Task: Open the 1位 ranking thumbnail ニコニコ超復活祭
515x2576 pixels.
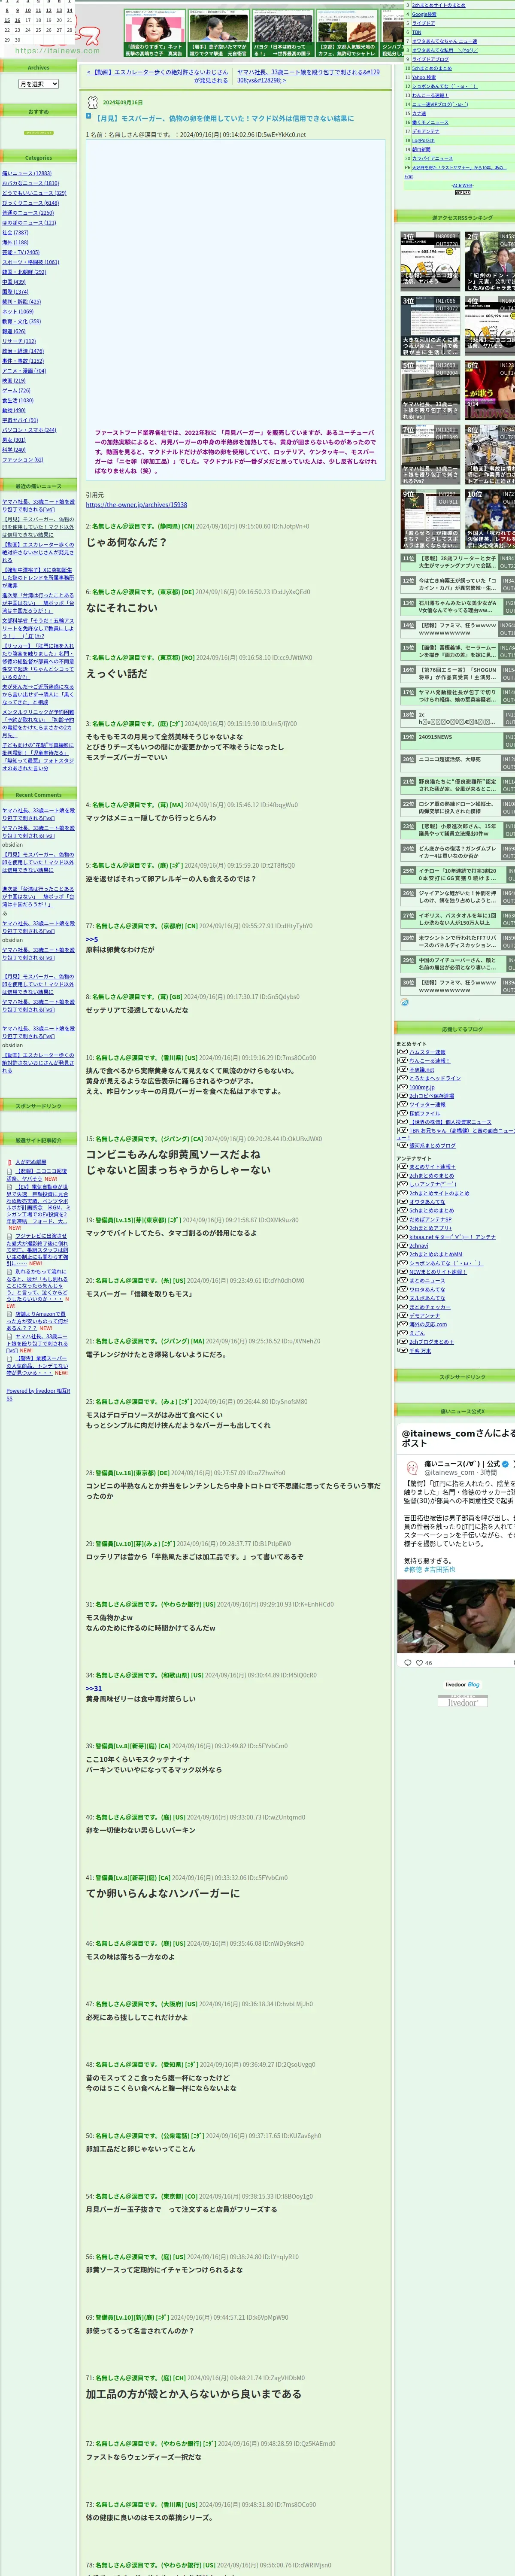Action: tap(430, 260)
